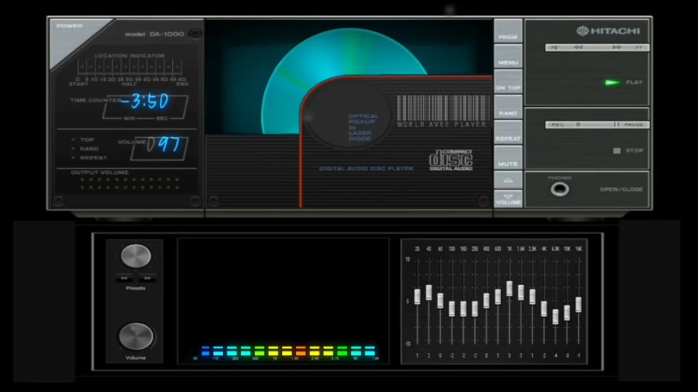Turn the Presets knob
The height and width of the screenshot is (392, 698).
coord(135,256)
